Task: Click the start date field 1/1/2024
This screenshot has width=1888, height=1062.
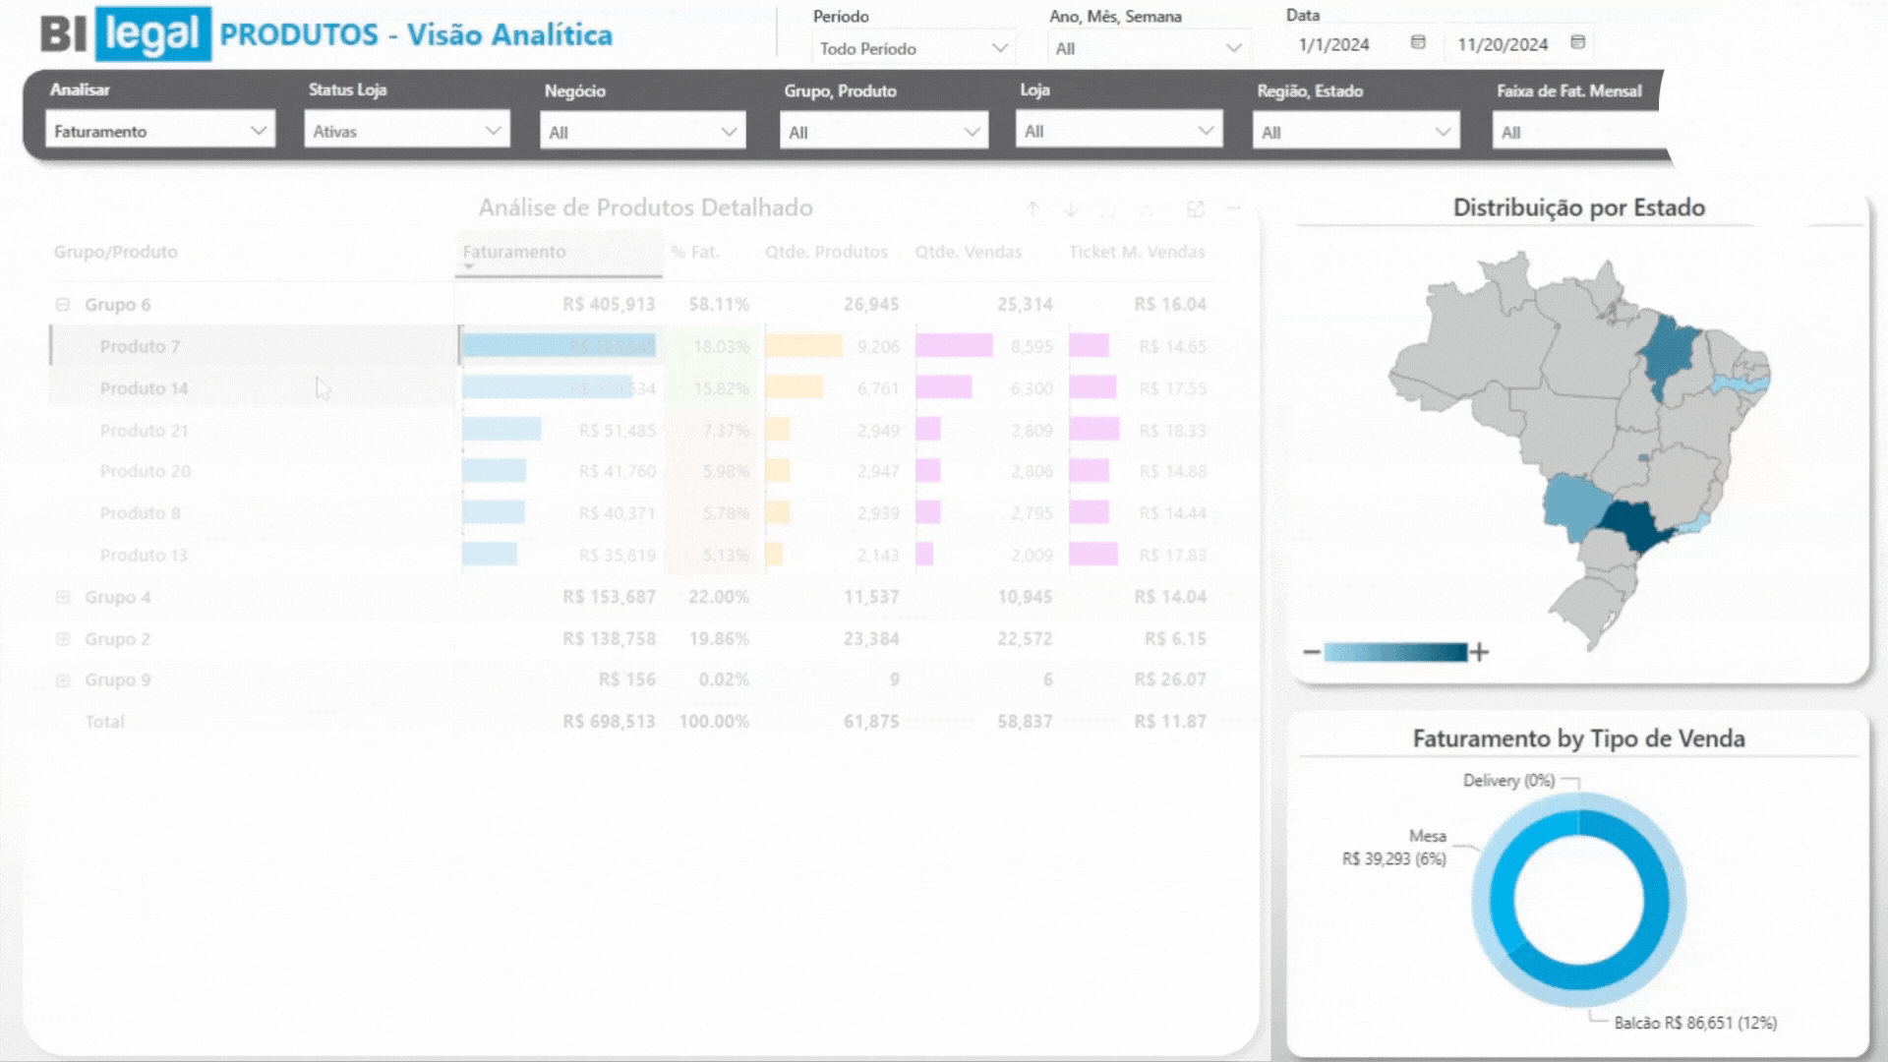Action: click(1333, 44)
